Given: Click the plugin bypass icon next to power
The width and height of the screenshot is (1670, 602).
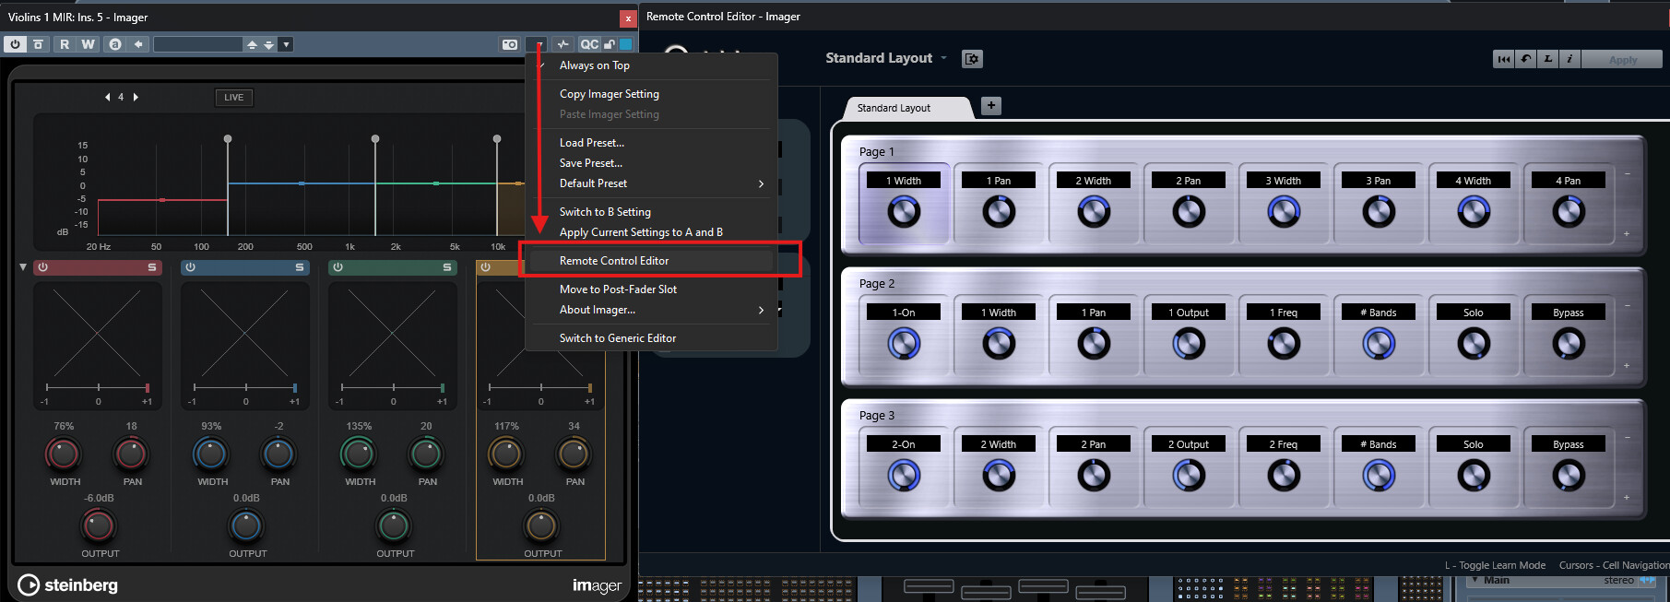Looking at the screenshot, I should pyautogui.click(x=39, y=44).
